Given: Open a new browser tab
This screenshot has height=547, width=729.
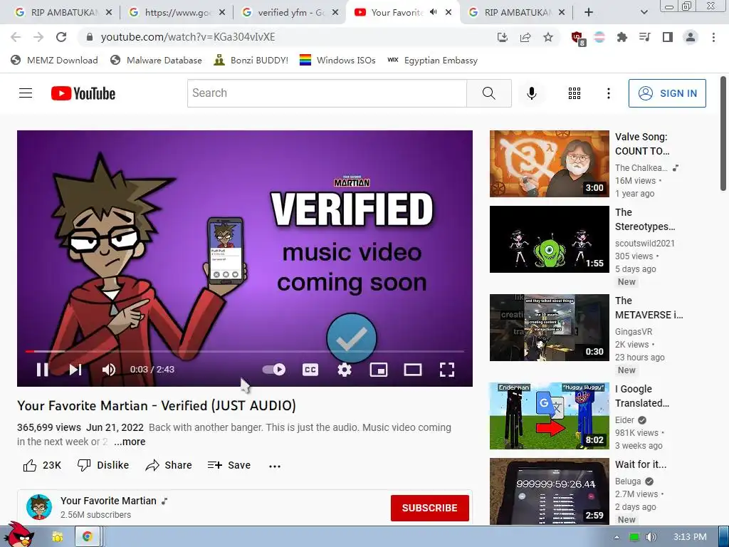Looking at the screenshot, I should coord(589,12).
